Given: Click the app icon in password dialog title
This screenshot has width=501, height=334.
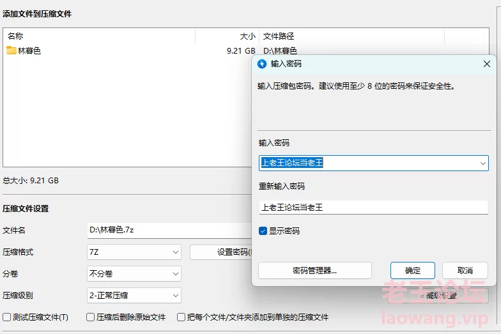Looking at the screenshot, I should tap(261, 64).
